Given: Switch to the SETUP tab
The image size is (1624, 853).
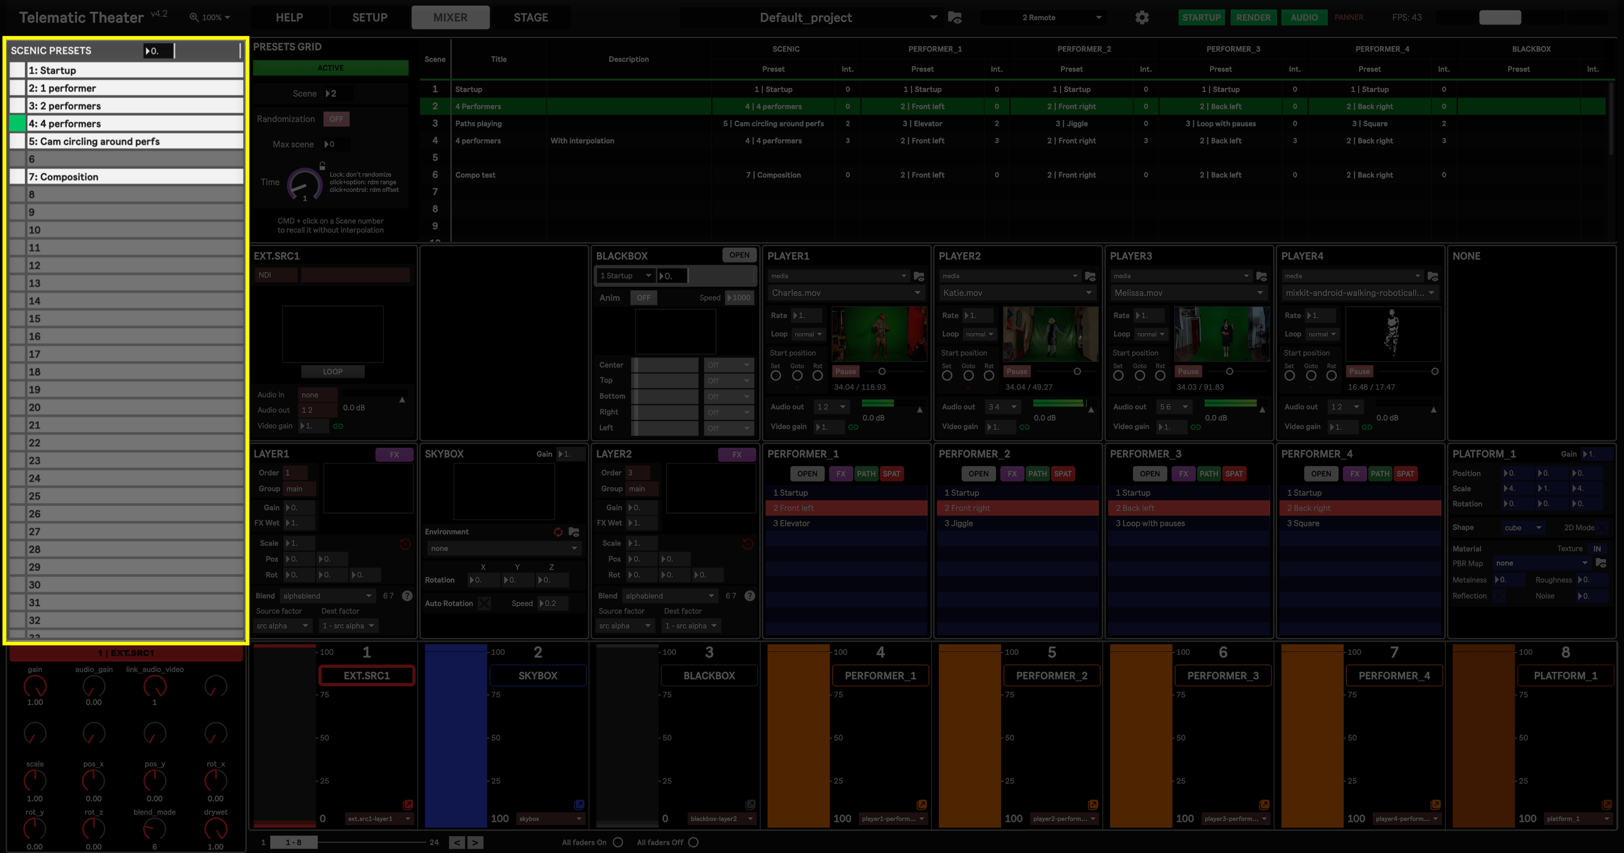Looking at the screenshot, I should point(370,17).
